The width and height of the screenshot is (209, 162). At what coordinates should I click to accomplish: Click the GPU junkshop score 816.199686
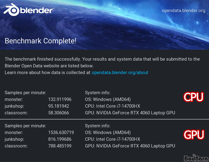[60, 139]
